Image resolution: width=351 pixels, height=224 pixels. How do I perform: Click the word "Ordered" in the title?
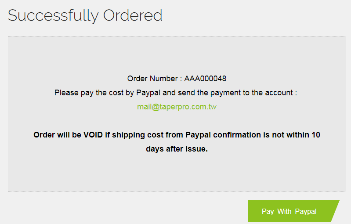click(x=133, y=15)
